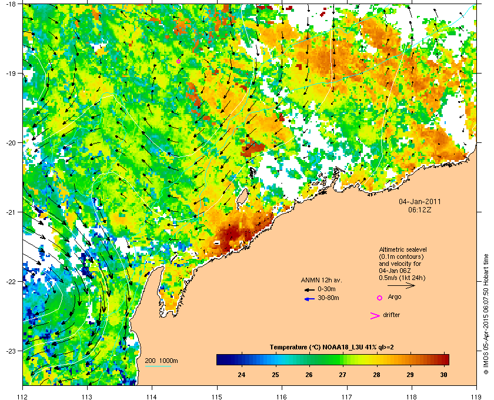Click the cyan isobath line under '200 1000m'
The image size is (494, 400).
coord(158,366)
